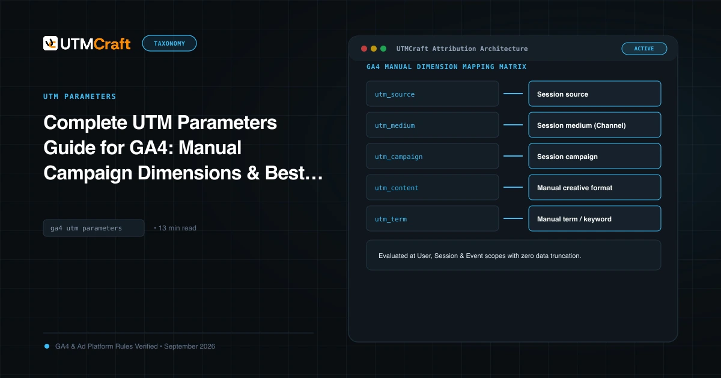Click the UTMCraft Attribution Architecture window title
The height and width of the screenshot is (378, 721).
point(462,49)
